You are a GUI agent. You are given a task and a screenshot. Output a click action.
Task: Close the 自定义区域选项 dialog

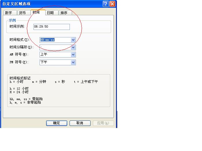click(x=112, y=4)
